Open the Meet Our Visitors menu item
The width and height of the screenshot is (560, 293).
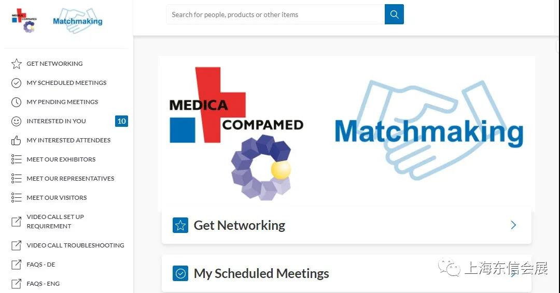click(x=57, y=198)
